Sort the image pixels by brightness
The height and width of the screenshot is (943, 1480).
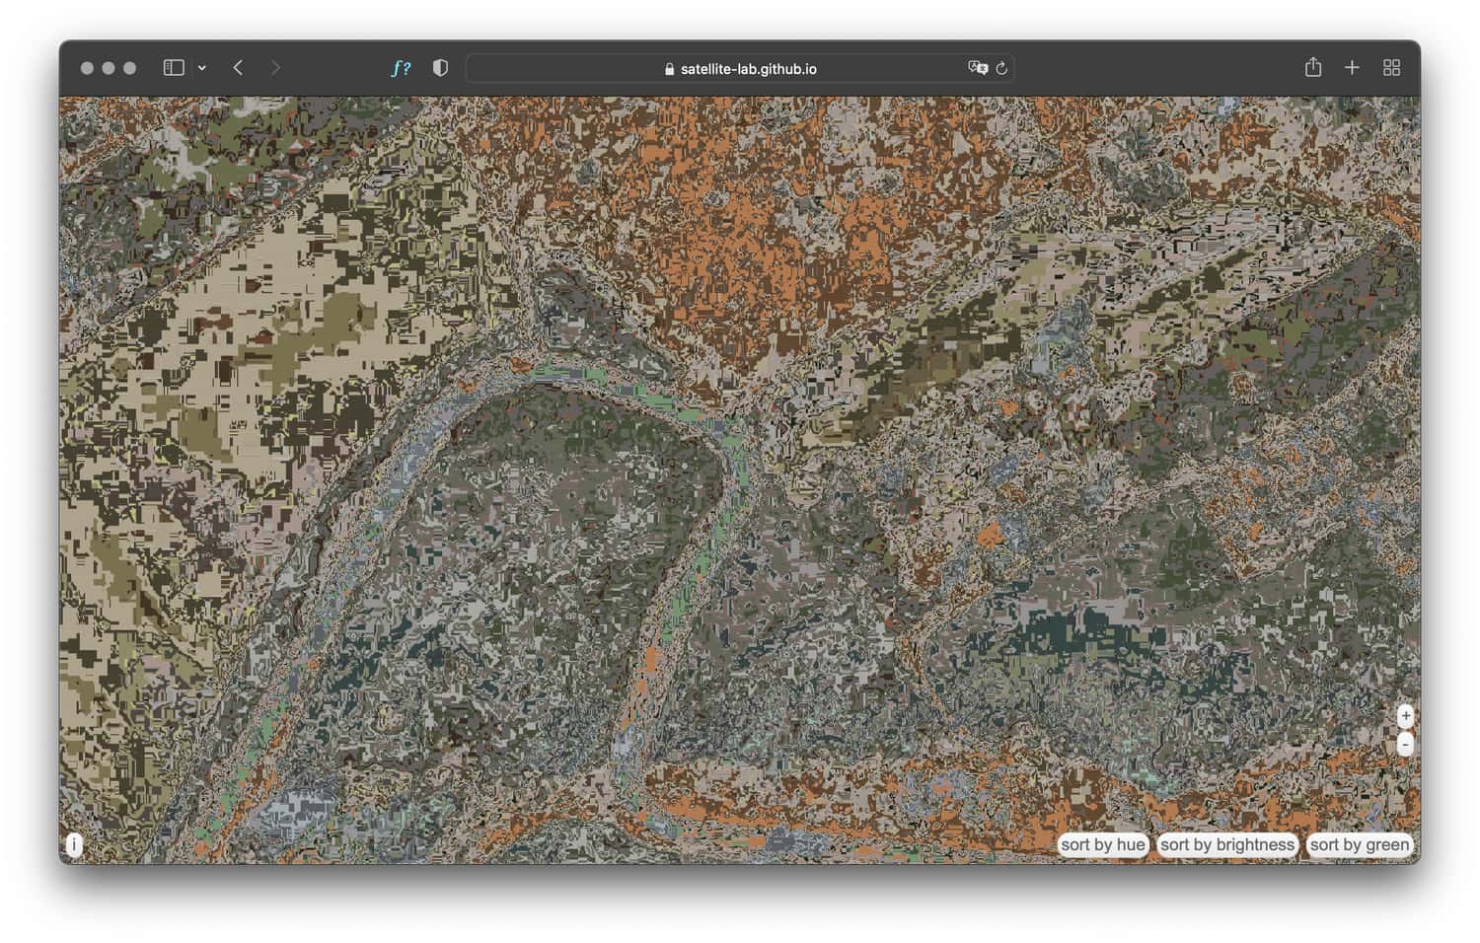(x=1227, y=844)
